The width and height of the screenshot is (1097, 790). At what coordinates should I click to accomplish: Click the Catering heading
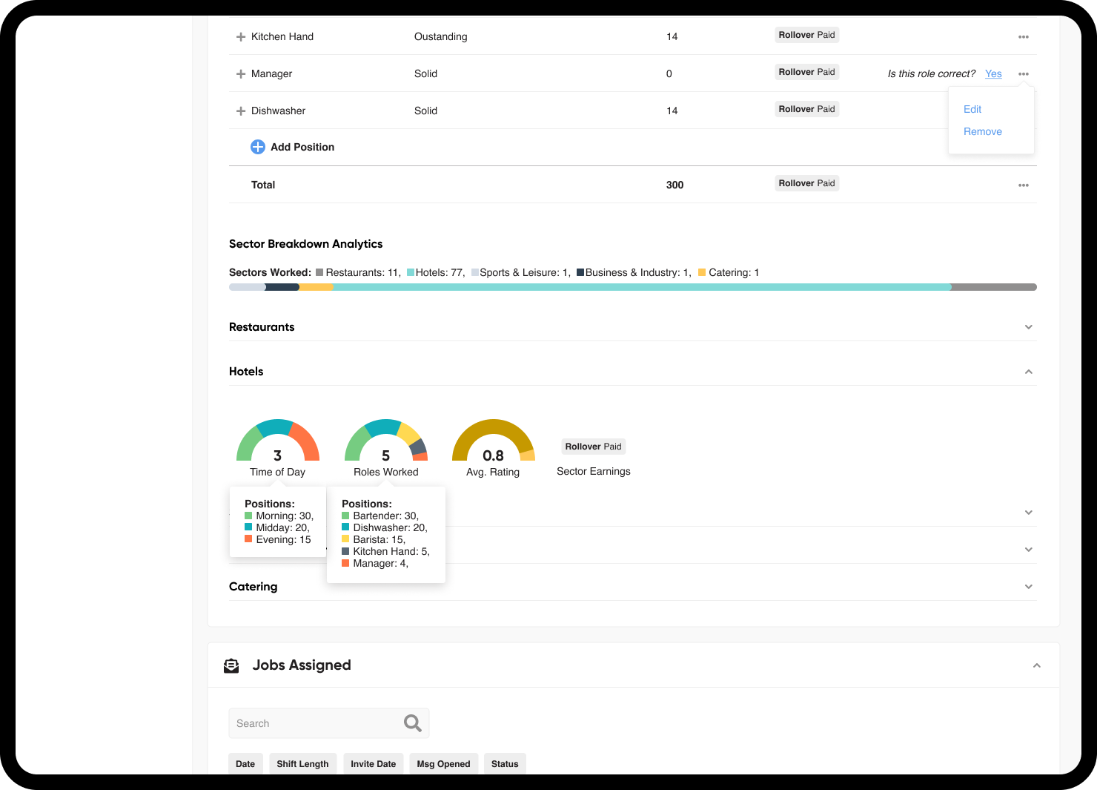tap(253, 587)
